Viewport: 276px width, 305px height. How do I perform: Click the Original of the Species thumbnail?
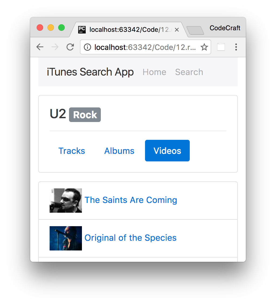[66, 238]
